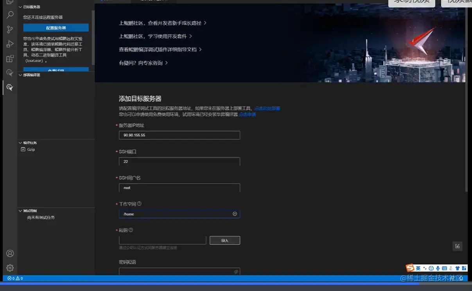
Task: Click the notification bell in the status bar
Action: click(461, 278)
